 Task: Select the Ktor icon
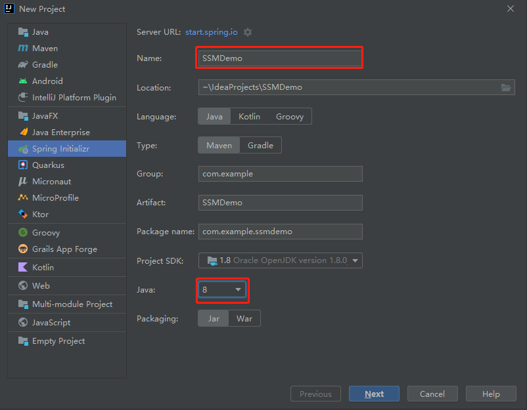23,214
